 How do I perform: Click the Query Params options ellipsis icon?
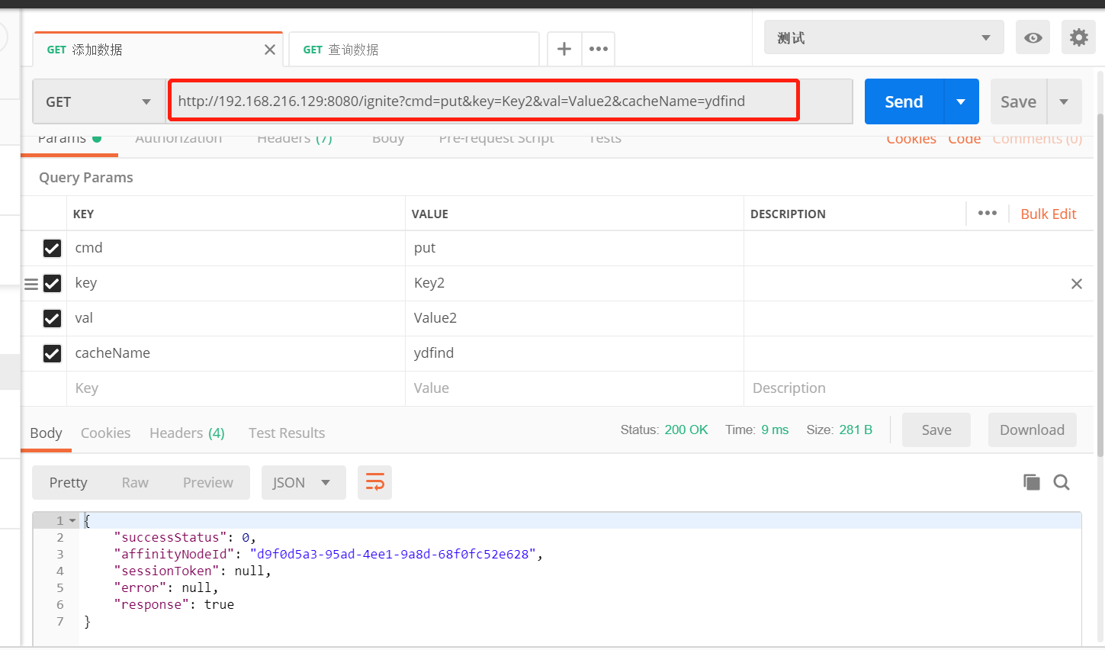click(988, 214)
